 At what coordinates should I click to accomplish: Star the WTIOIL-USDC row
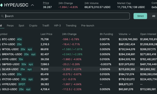click(x=1, y=49)
